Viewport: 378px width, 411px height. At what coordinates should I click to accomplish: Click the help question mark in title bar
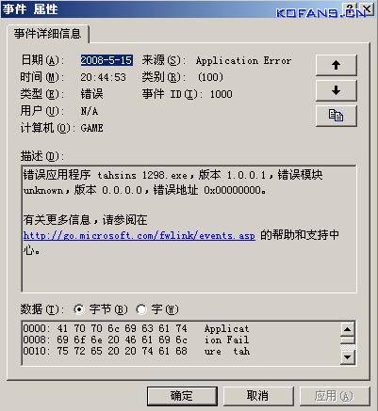tap(351, 8)
